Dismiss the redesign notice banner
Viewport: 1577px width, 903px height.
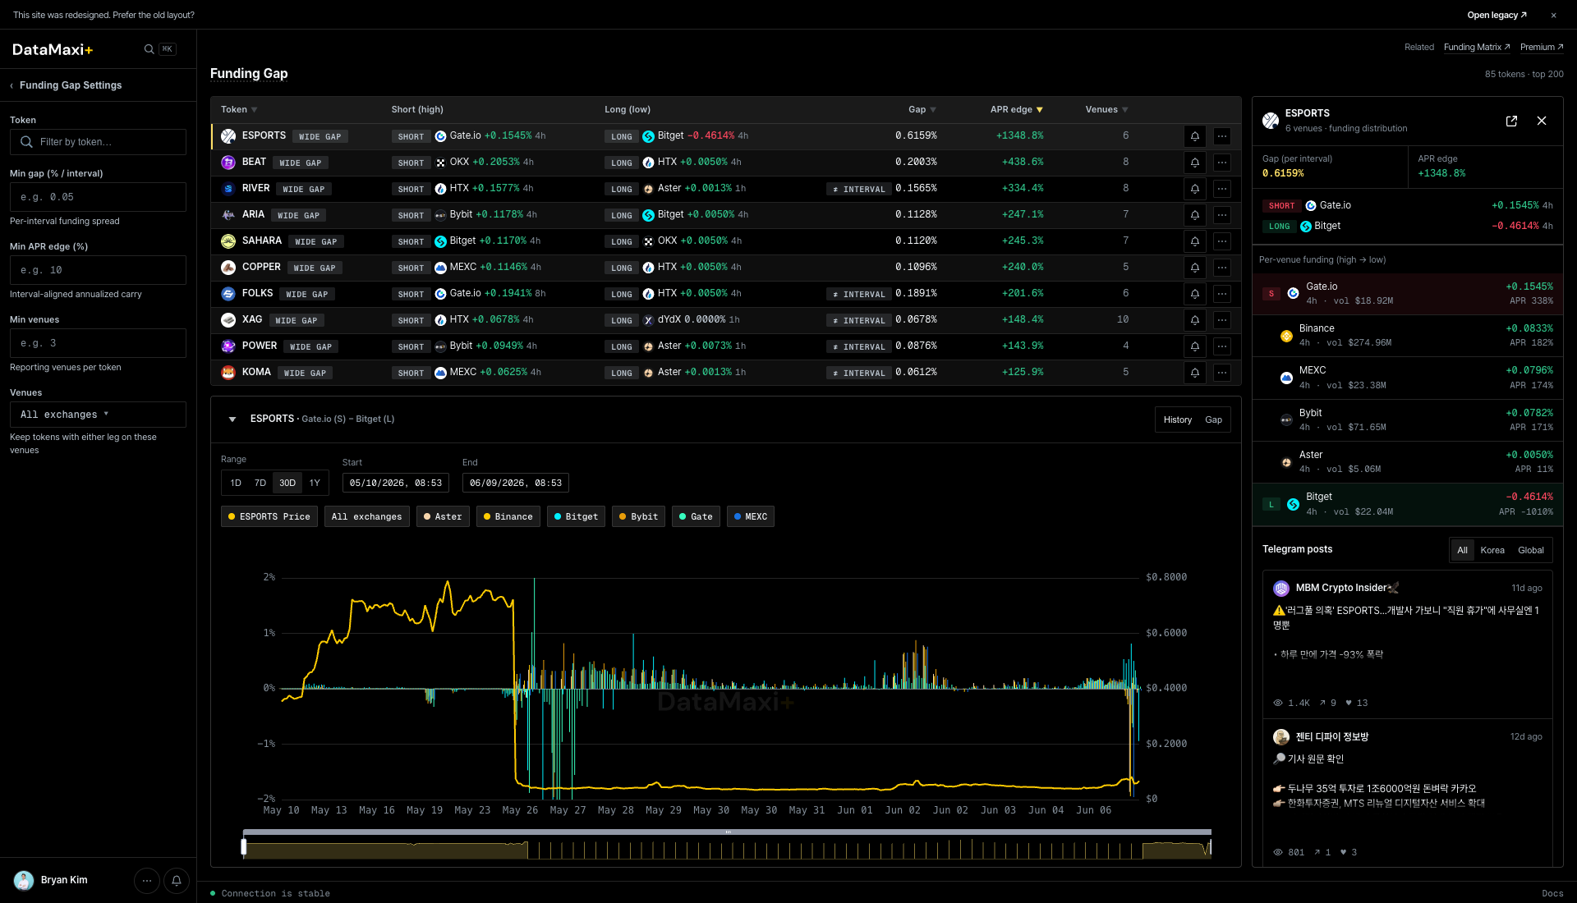[x=1553, y=16]
